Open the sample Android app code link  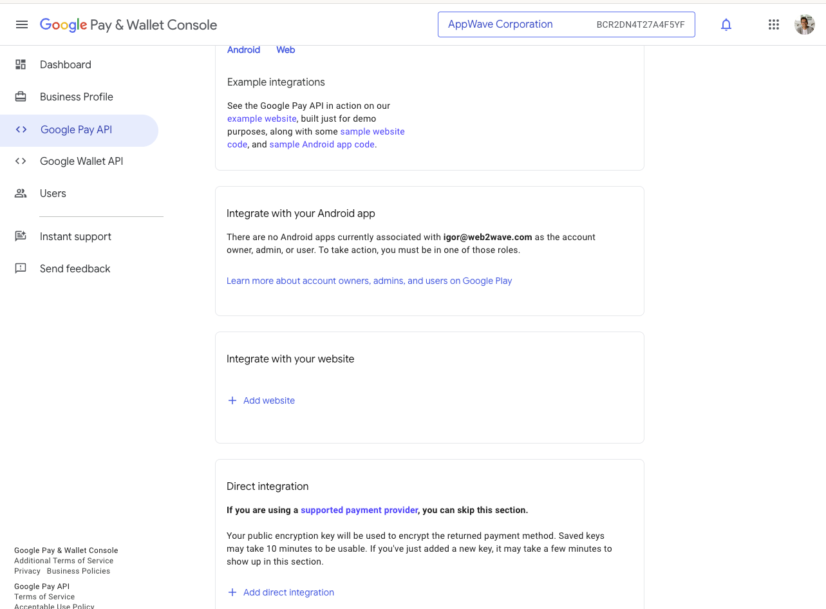pyautogui.click(x=322, y=144)
